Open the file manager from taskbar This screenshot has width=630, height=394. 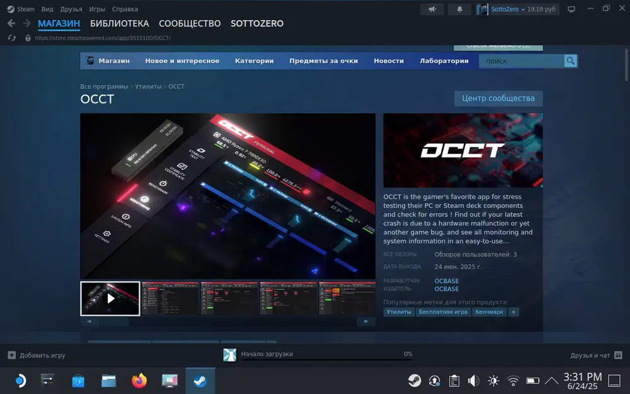click(x=108, y=380)
